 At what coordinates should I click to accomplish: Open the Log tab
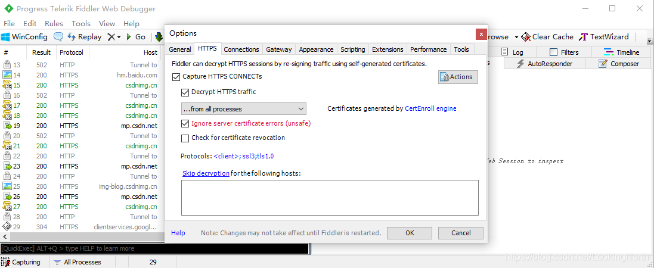point(512,52)
